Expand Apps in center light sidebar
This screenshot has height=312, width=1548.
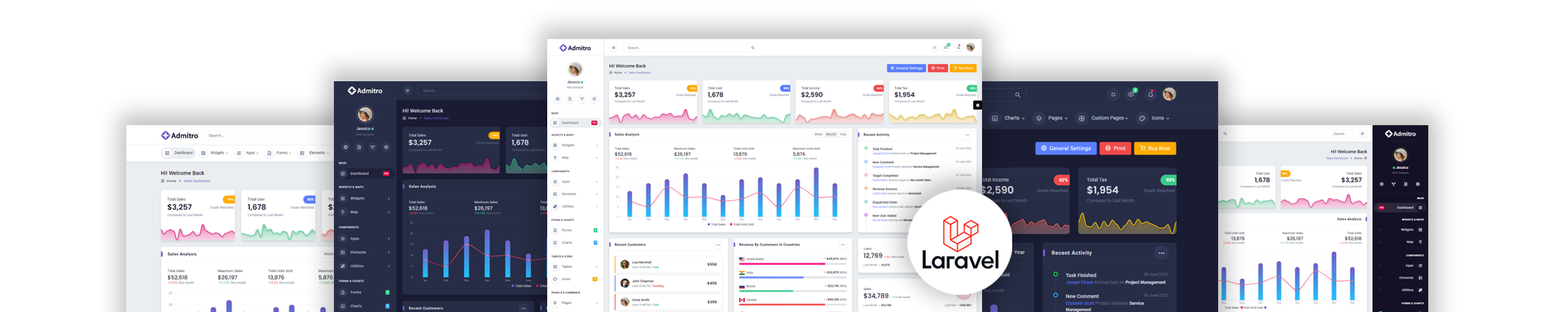click(575, 182)
